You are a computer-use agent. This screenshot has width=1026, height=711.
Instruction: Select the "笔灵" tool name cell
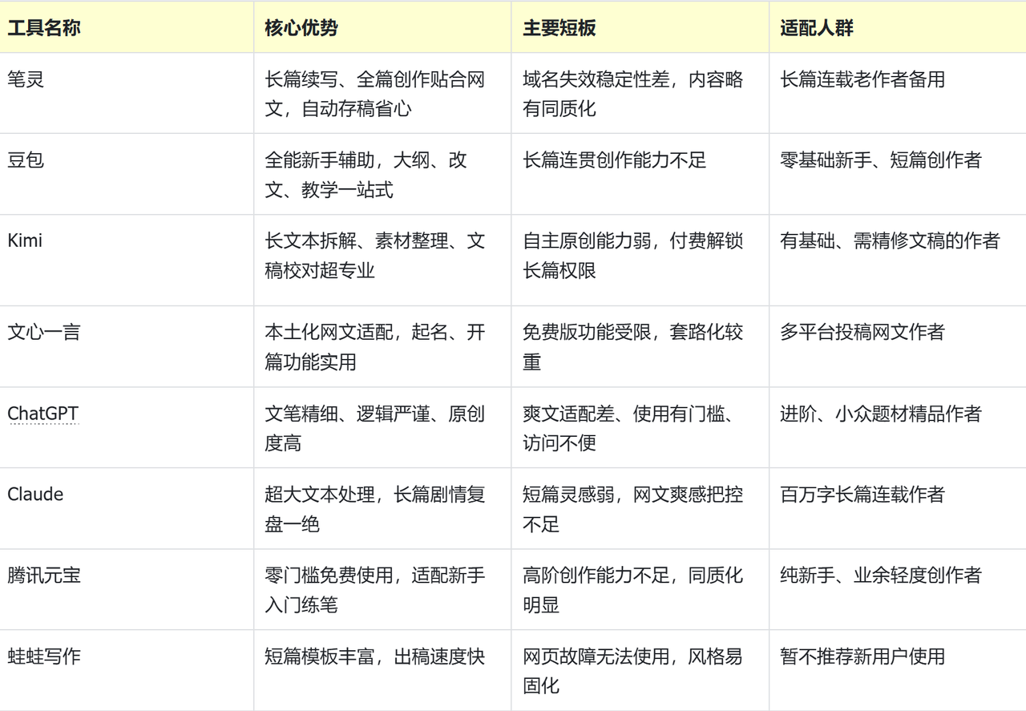(x=127, y=94)
